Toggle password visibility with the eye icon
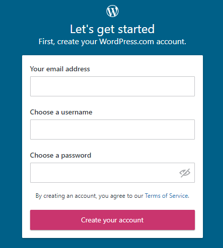The image size is (223, 248). pyautogui.click(x=185, y=173)
